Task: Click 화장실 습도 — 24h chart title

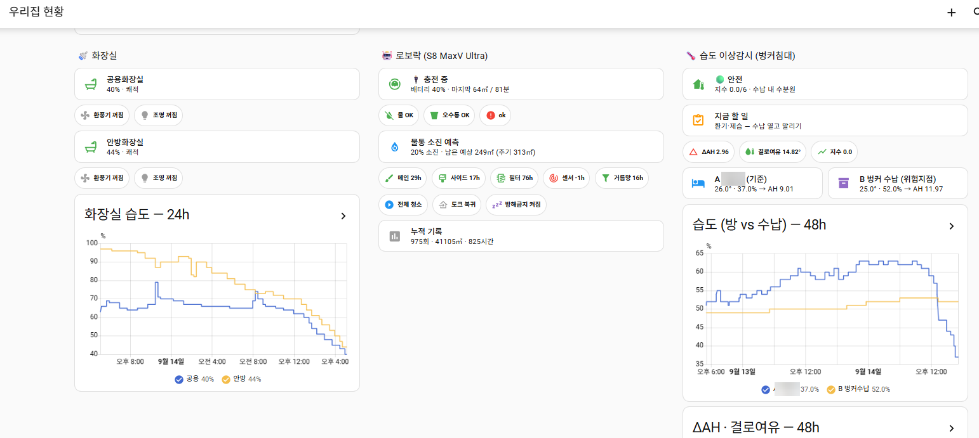Action: (x=137, y=215)
